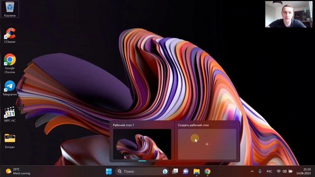Viewport: 315px width, 177px height.
Task: Switch input language via РУС indicator
Action: 269,172
